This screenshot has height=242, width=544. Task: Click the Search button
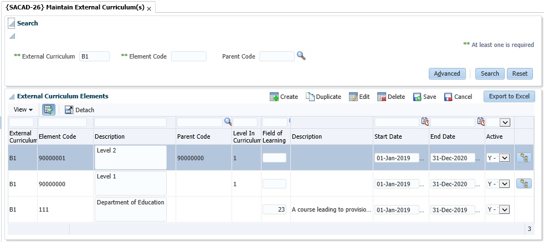click(x=490, y=73)
